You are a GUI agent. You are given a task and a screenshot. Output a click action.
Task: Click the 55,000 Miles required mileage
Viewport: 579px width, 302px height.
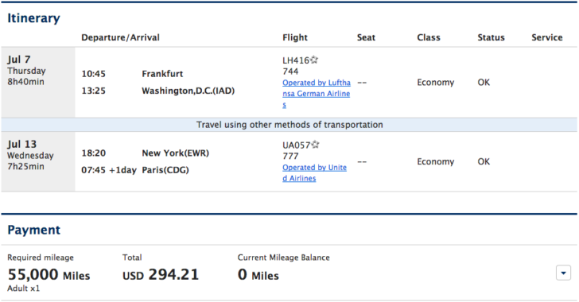(x=49, y=275)
